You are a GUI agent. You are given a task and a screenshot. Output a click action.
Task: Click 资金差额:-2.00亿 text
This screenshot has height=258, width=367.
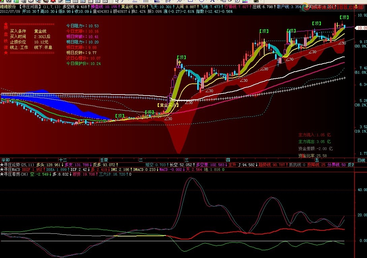[315, 149]
